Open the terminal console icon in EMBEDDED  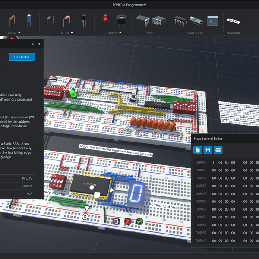pyautogui.click(x=212, y=21)
